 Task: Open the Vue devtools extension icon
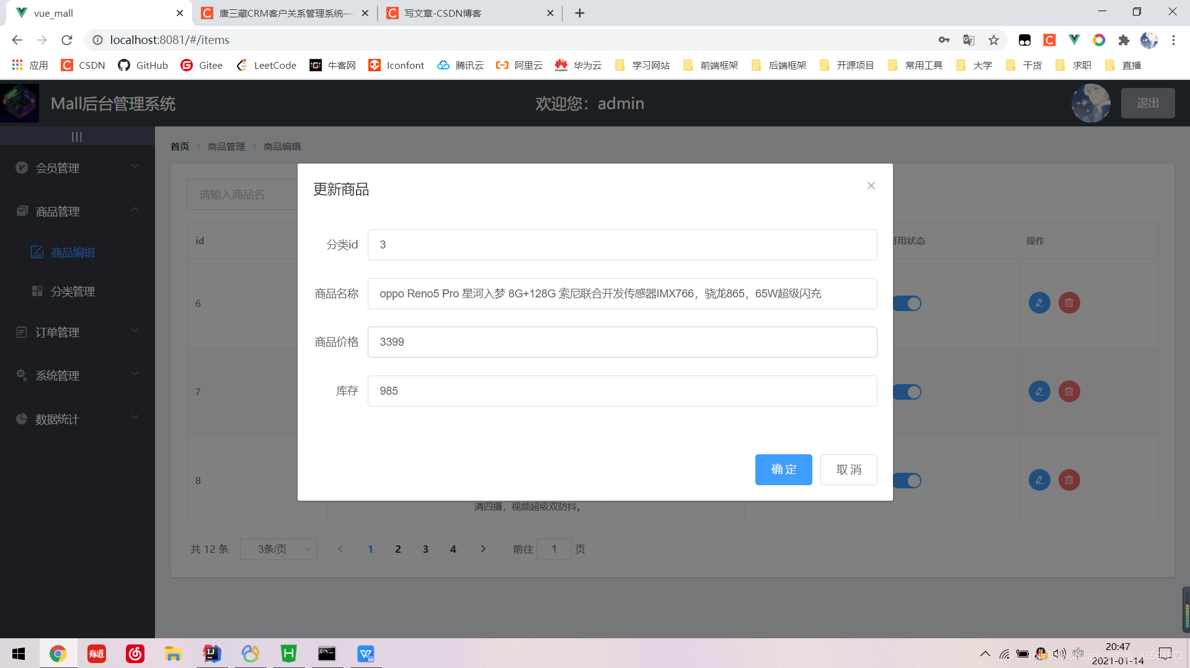pyautogui.click(x=1074, y=40)
